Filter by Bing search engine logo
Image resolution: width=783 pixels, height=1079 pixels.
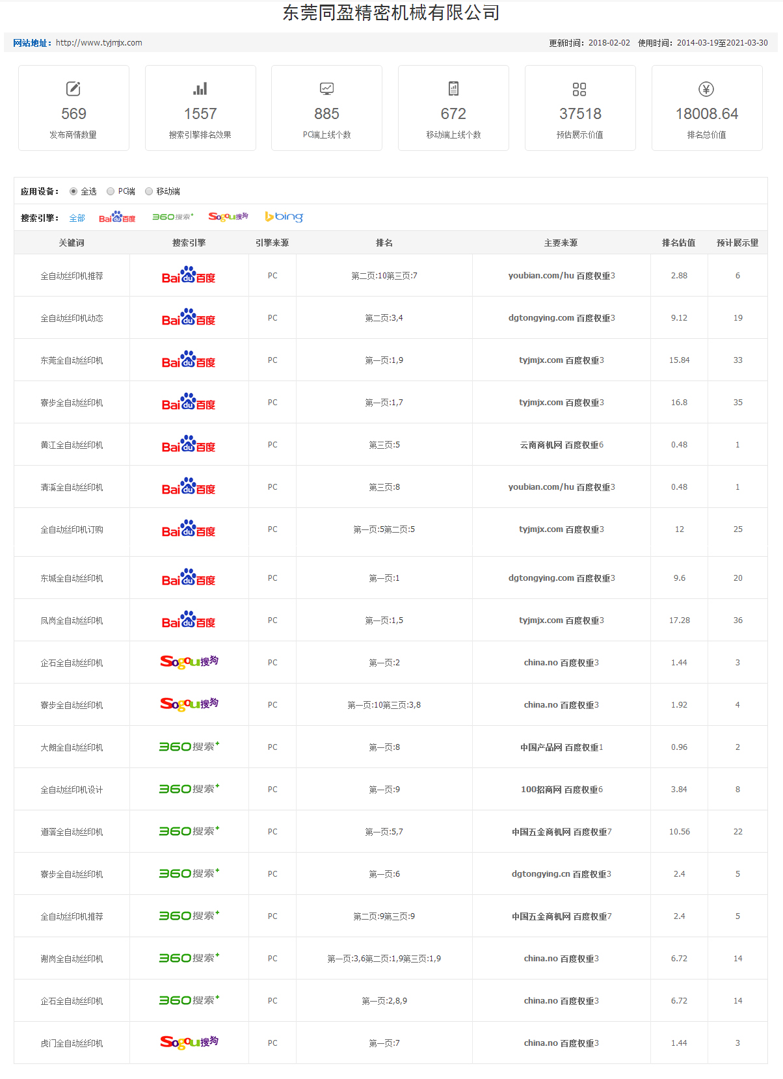pyautogui.click(x=284, y=217)
